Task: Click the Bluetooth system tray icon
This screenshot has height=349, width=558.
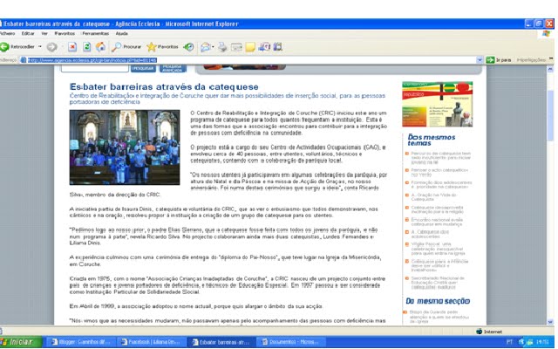Action: click(521, 342)
